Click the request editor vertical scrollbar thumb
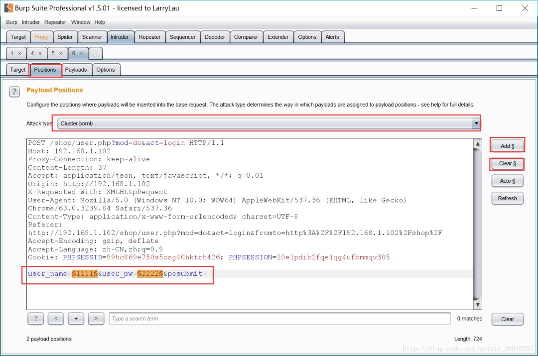The height and width of the screenshot is (356, 538). coord(477,224)
